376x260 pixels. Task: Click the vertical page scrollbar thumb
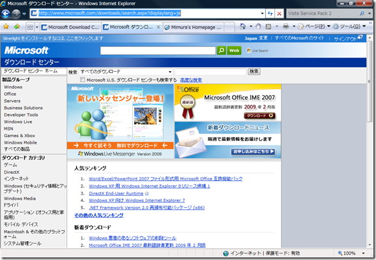(369, 82)
